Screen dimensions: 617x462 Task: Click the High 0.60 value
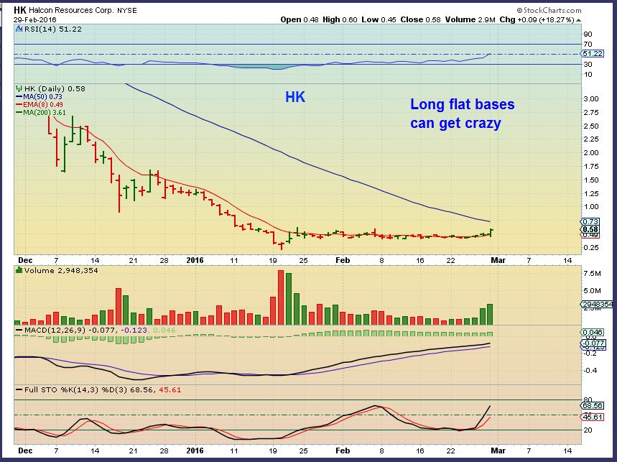point(340,19)
